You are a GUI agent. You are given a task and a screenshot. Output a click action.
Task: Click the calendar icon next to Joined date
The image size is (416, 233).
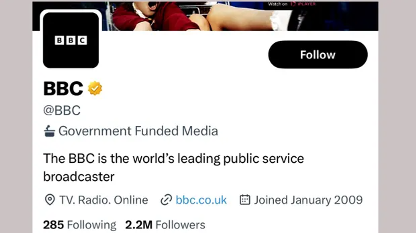[245, 200]
